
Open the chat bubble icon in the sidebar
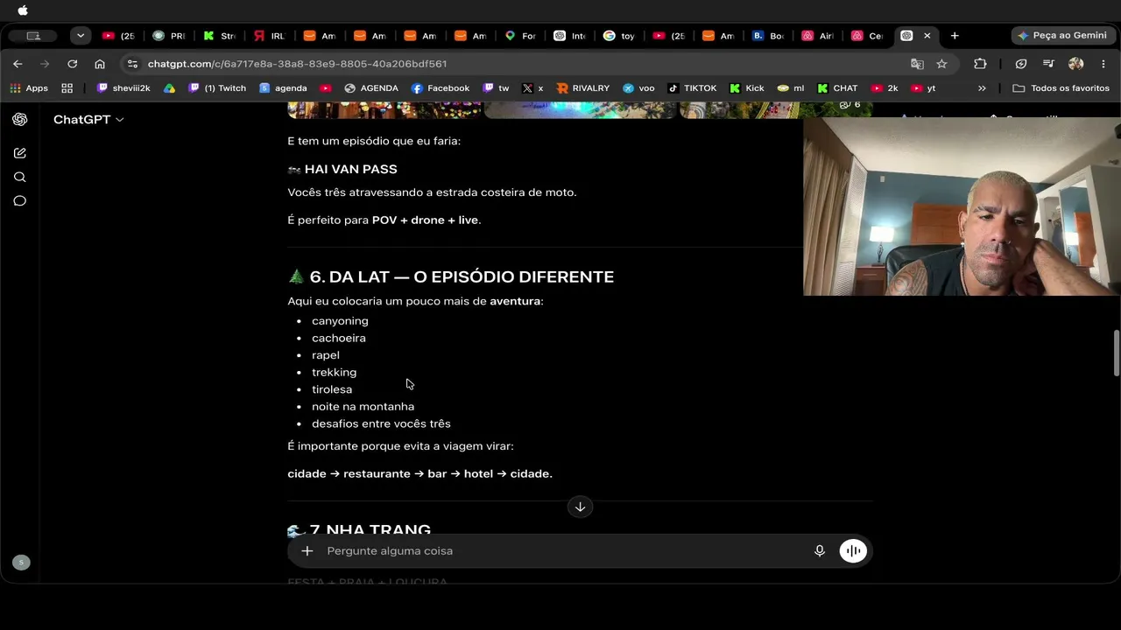tap(19, 201)
